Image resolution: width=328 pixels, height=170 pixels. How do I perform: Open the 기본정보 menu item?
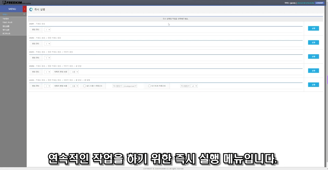coord(6,19)
